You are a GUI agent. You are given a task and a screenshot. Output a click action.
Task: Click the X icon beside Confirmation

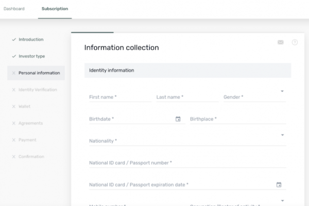tap(13, 157)
